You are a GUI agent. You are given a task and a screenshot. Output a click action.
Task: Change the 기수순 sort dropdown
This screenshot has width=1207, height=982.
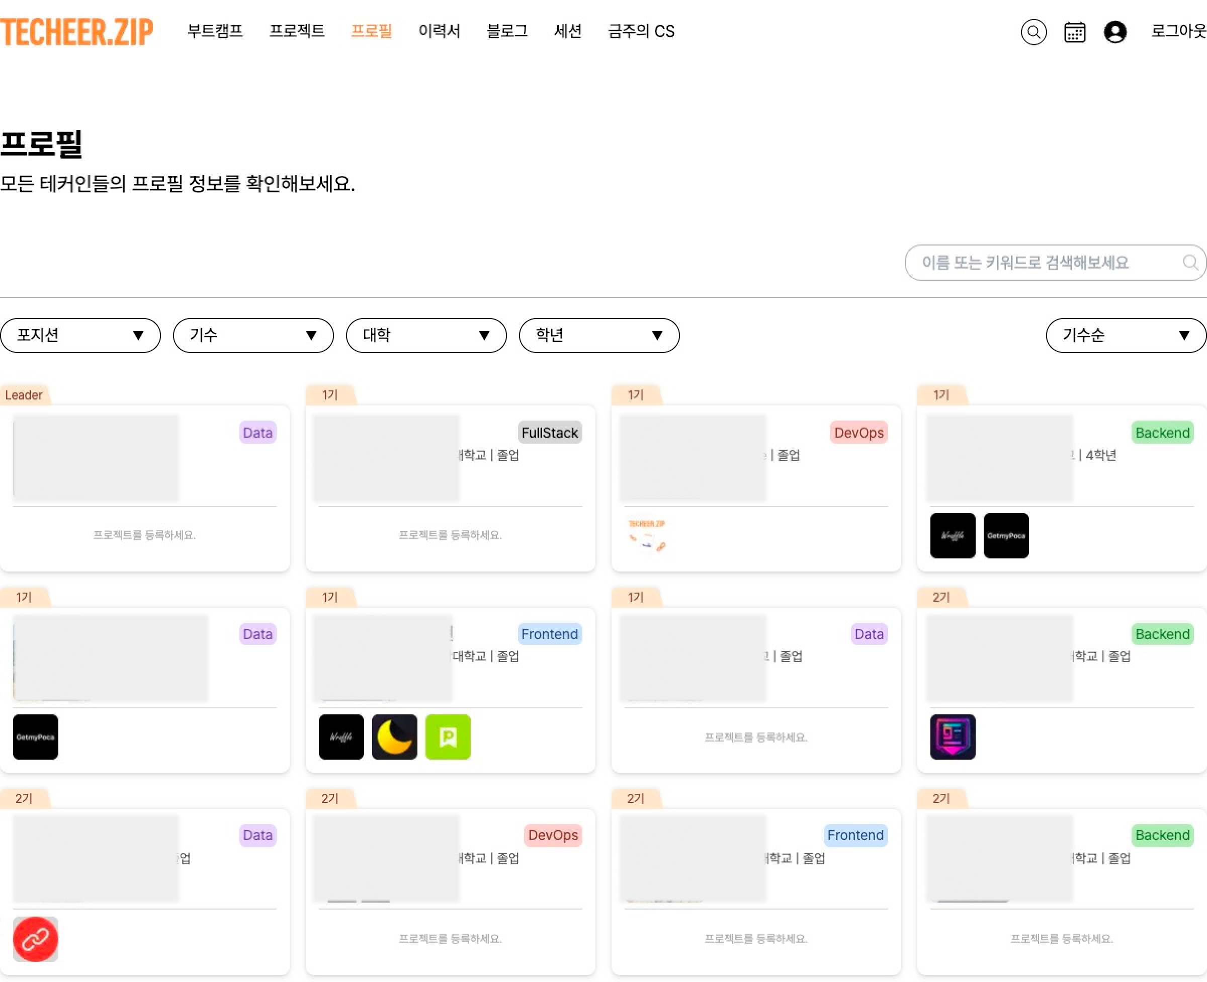tap(1125, 336)
